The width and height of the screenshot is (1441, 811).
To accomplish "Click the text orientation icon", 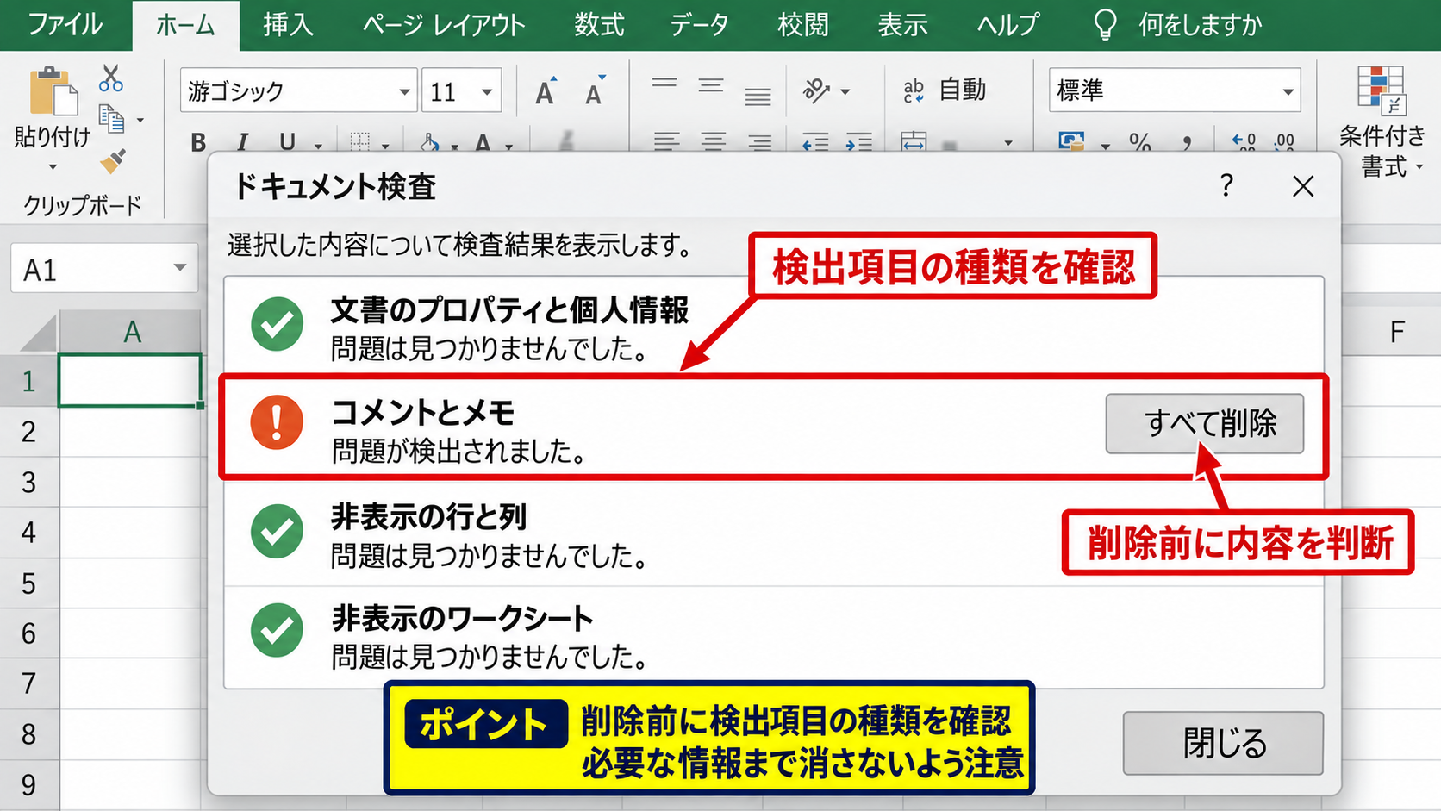I will [x=816, y=90].
